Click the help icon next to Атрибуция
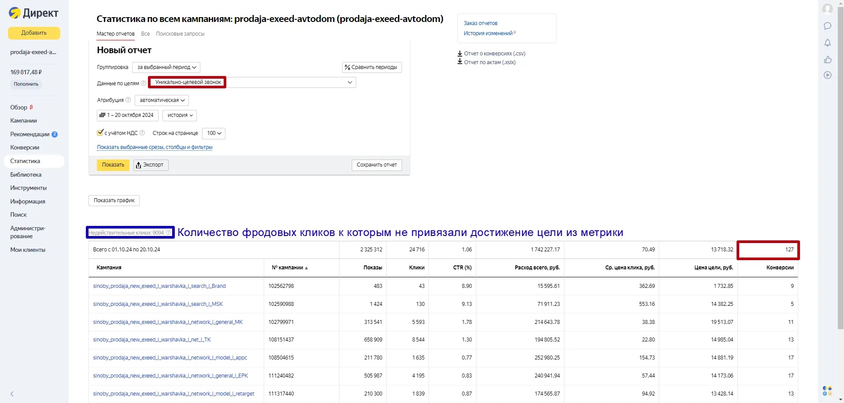Screen dimensions: 844x403 click(x=128, y=100)
